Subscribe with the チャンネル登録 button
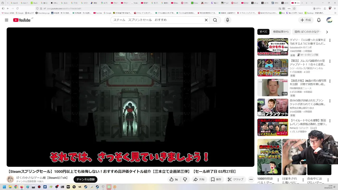Image resolution: width=338 pixels, height=190 pixels. [86, 179]
